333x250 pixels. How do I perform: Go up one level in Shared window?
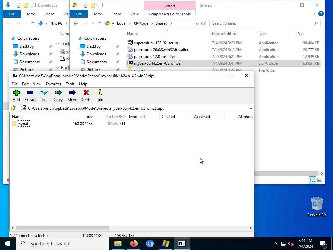100,23
